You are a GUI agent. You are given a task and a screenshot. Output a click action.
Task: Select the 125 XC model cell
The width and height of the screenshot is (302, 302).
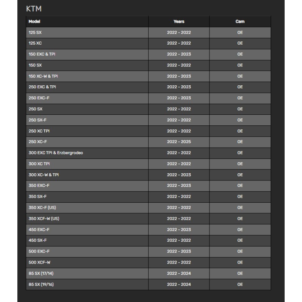[x=35, y=43]
